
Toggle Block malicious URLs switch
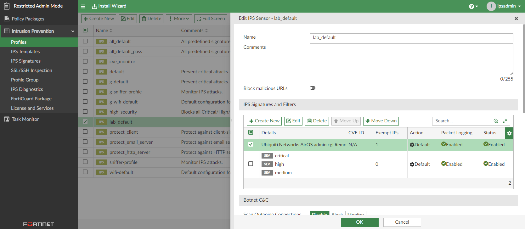pos(313,88)
